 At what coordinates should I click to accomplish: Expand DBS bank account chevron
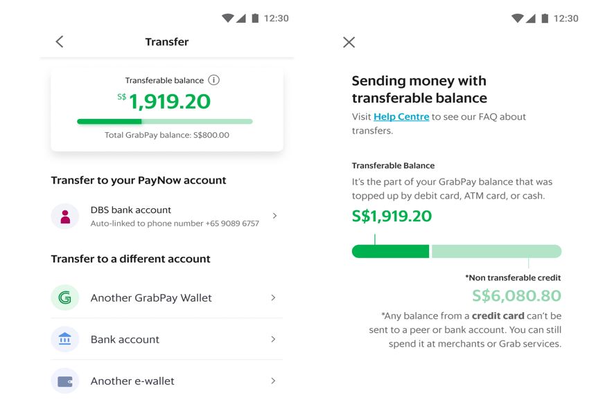274,216
